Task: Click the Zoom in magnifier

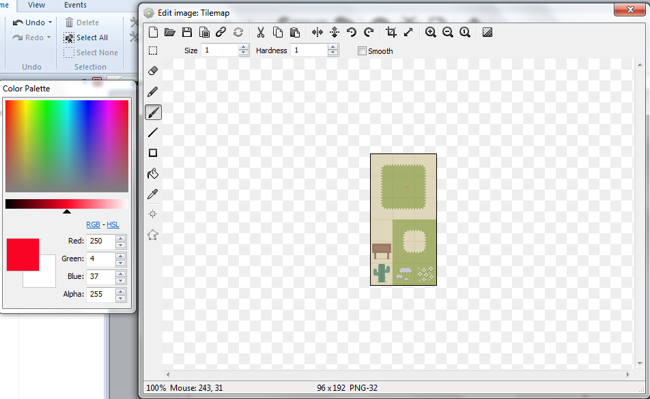Action: click(431, 32)
